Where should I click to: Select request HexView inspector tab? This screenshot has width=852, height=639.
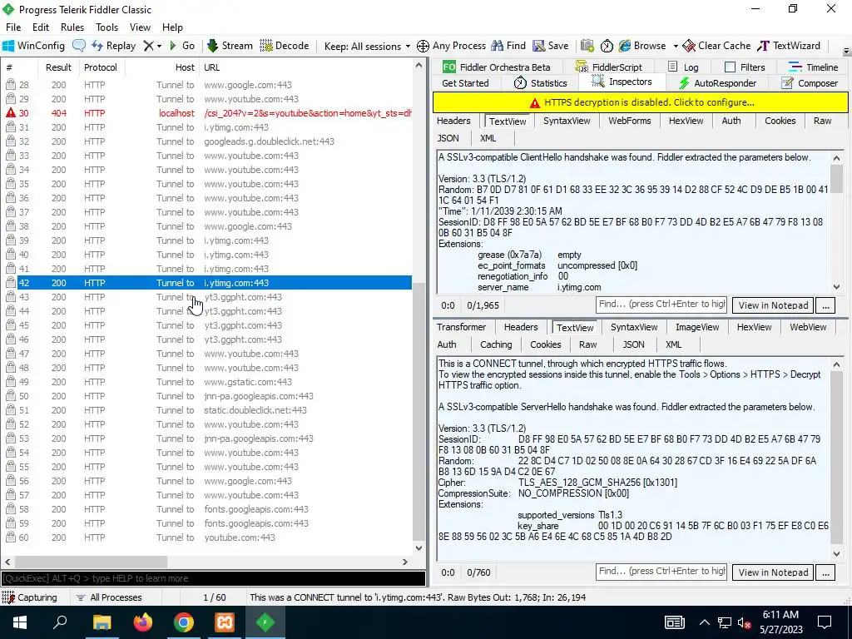tap(686, 121)
